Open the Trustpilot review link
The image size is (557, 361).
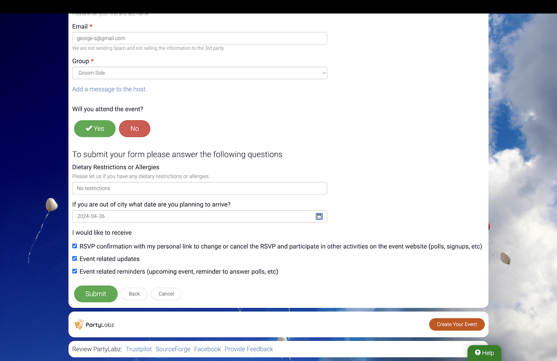[x=139, y=349]
